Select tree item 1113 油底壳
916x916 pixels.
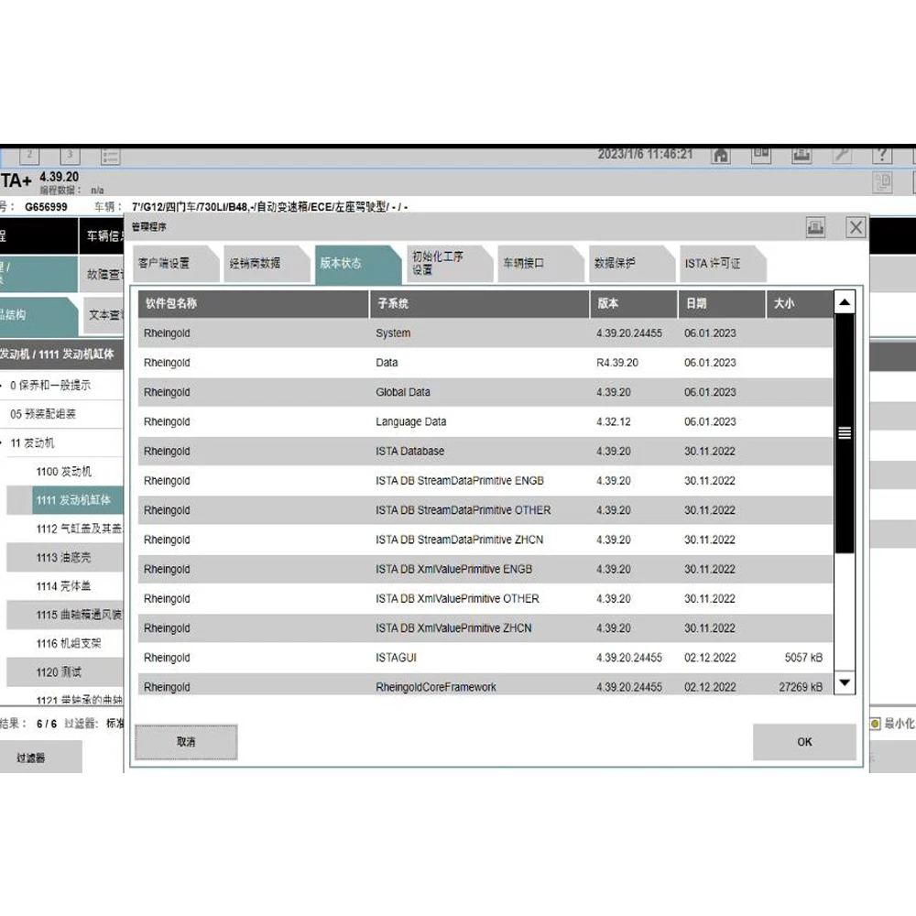click(x=64, y=557)
